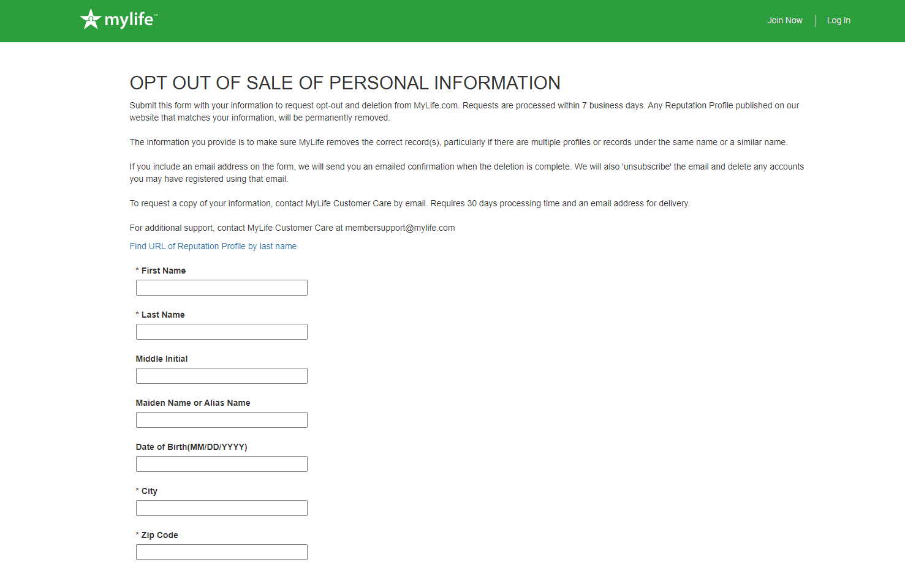The width and height of the screenshot is (905, 568).
Task: Open the Join Now link
Action: pos(785,20)
